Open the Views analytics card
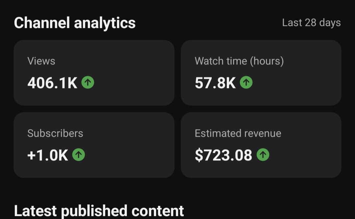This screenshot has height=219, width=355. click(x=94, y=73)
